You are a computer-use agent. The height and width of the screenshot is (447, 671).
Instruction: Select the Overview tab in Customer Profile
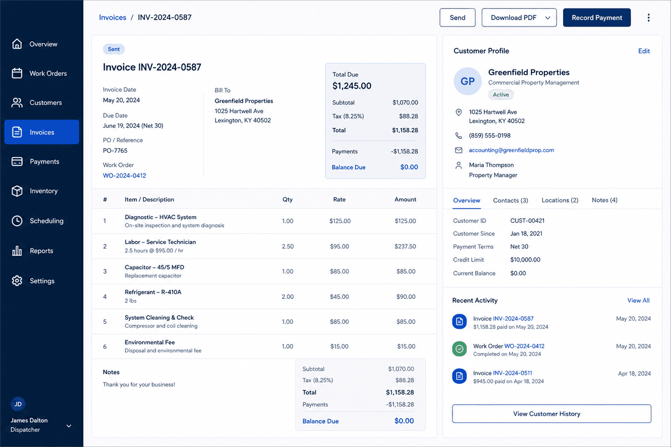466,200
